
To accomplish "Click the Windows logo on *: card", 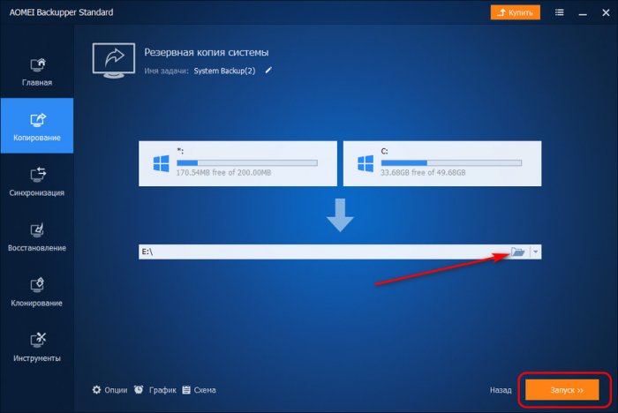I will [162, 163].
